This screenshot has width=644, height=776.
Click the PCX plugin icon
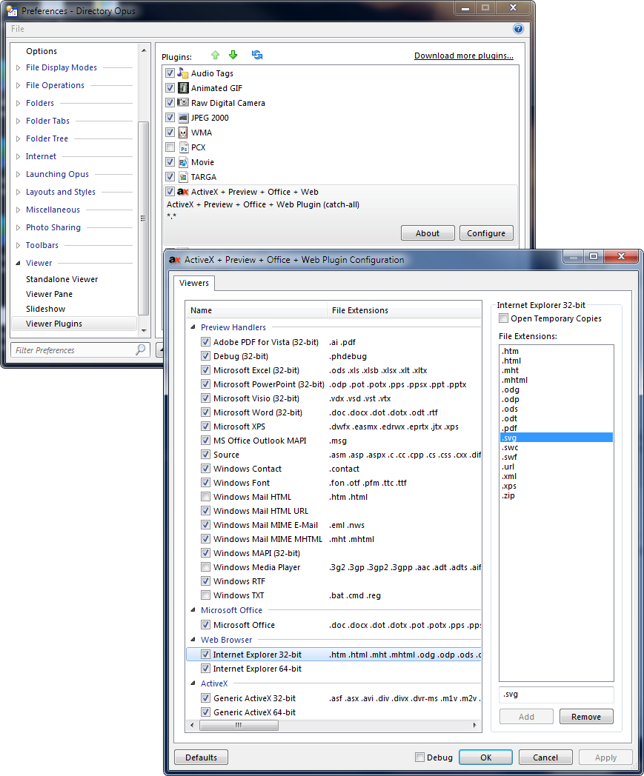tap(183, 147)
